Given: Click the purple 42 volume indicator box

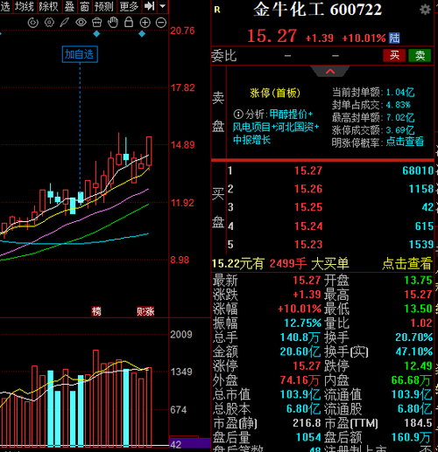Looking at the screenshot, I should pos(190,443).
